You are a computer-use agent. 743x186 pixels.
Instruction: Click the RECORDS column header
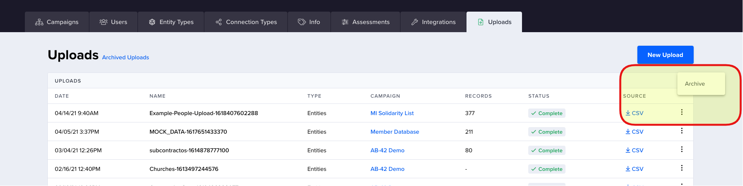click(x=479, y=96)
